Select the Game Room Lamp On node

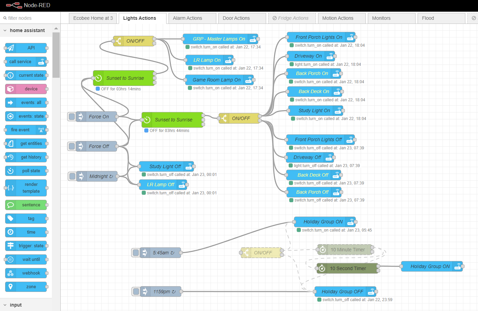[219, 80]
